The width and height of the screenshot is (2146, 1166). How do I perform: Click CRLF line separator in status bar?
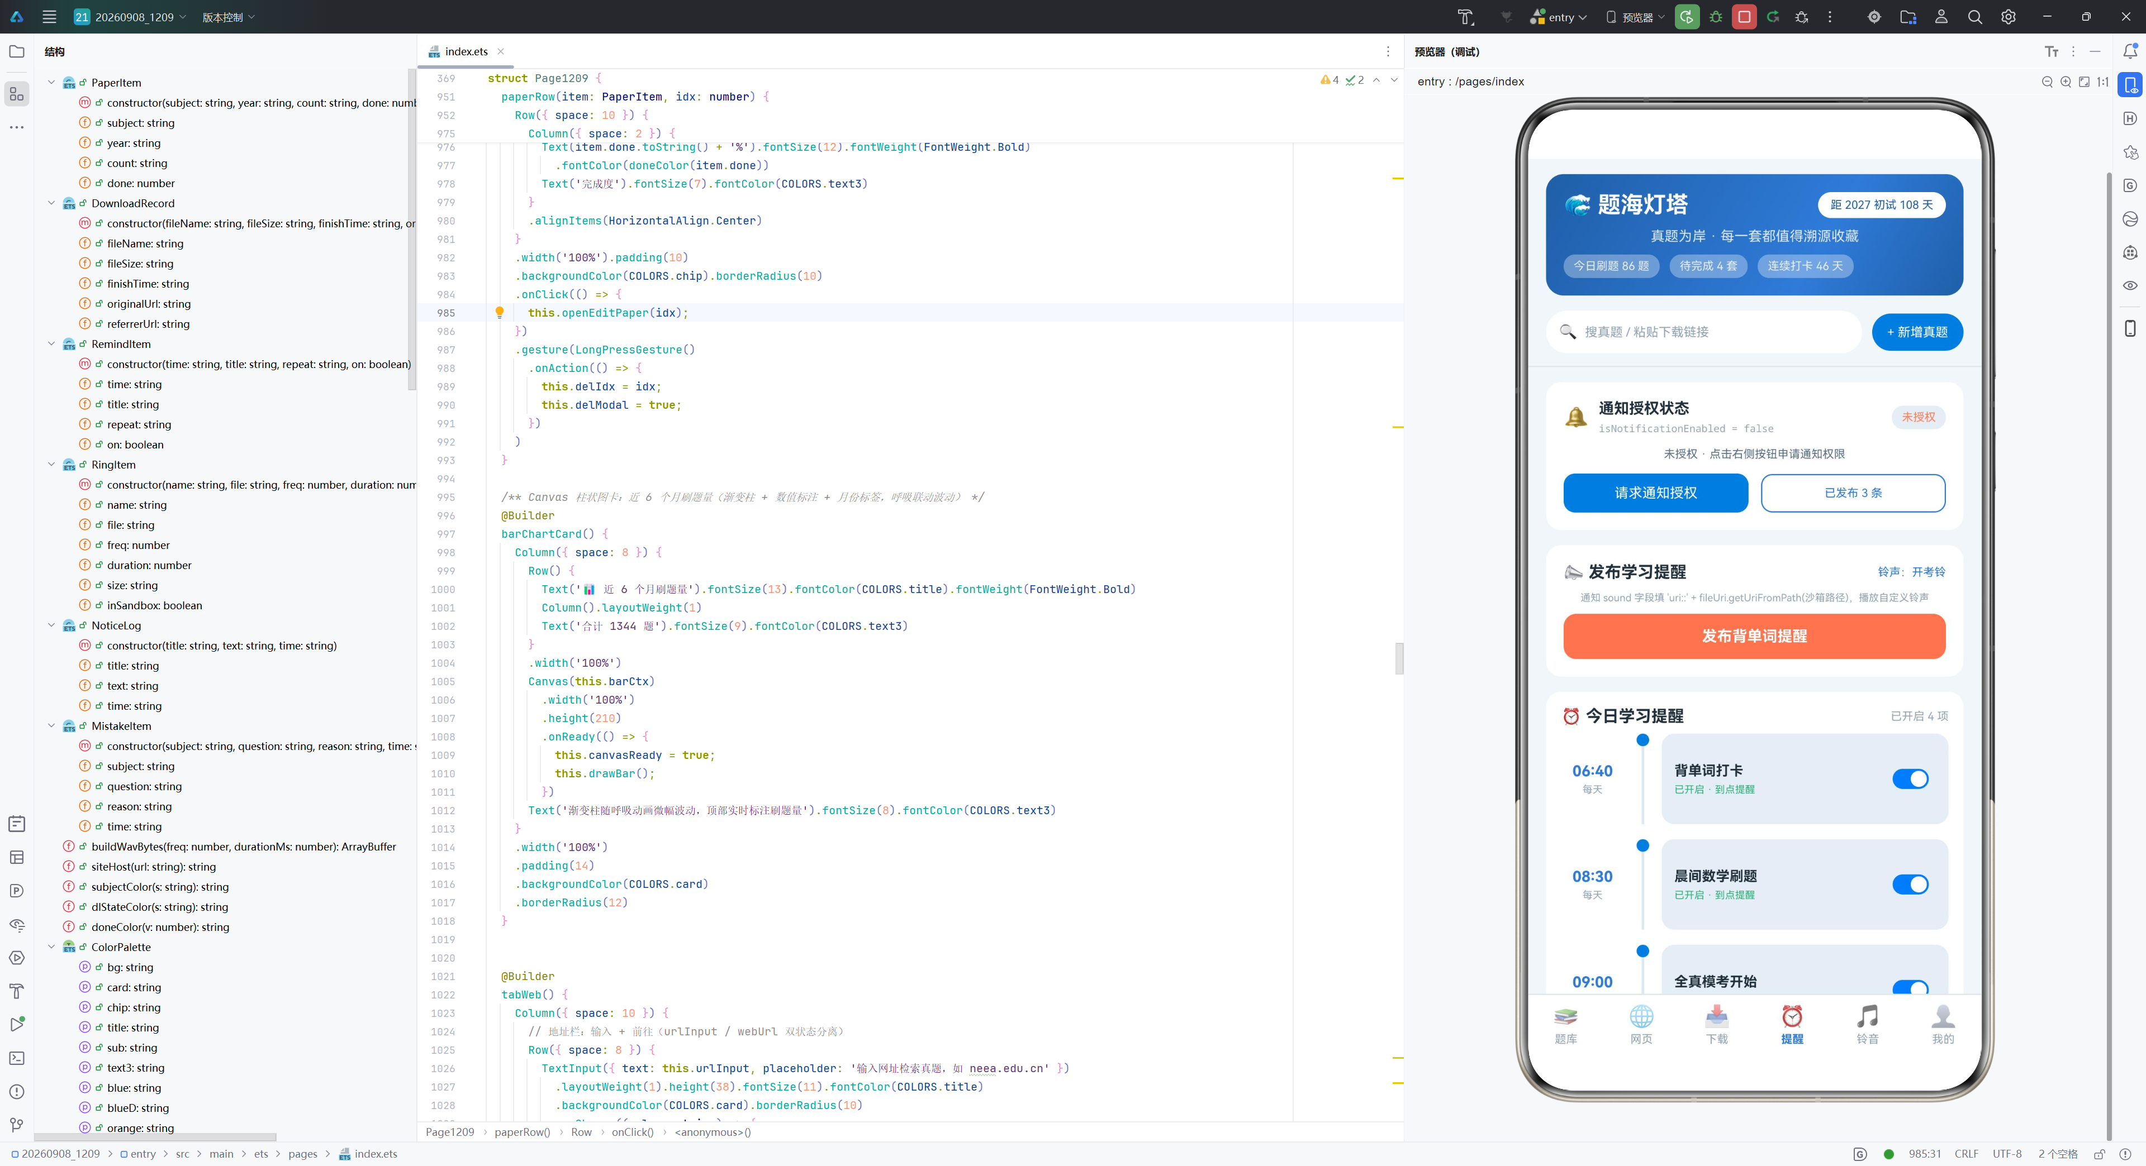tap(1966, 1154)
